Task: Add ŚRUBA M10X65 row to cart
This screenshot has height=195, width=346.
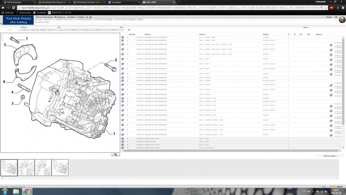Action: click(x=122, y=142)
